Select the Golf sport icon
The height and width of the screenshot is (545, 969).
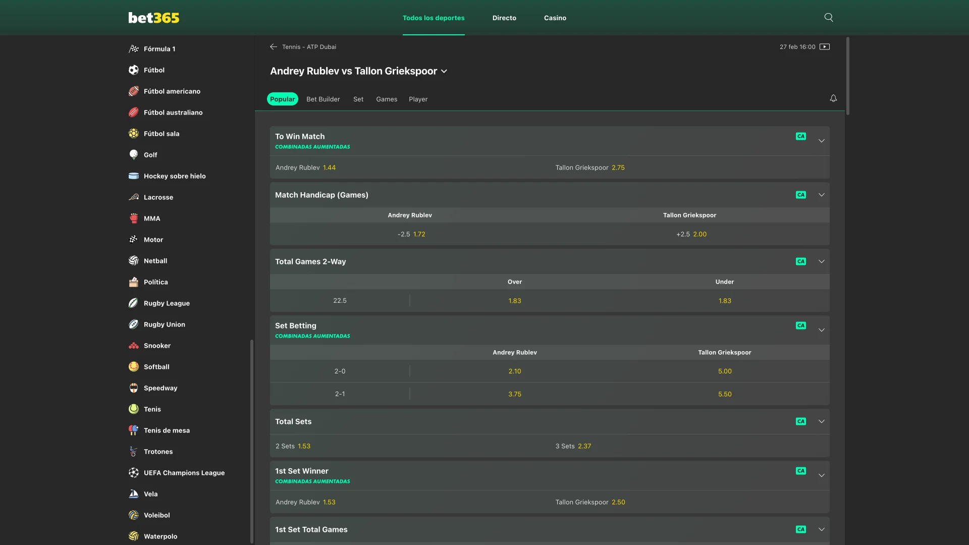click(133, 155)
